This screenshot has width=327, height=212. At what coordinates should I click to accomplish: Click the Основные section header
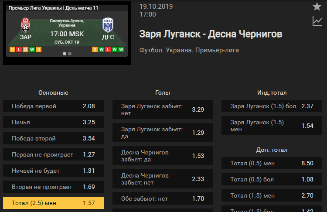click(53, 92)
